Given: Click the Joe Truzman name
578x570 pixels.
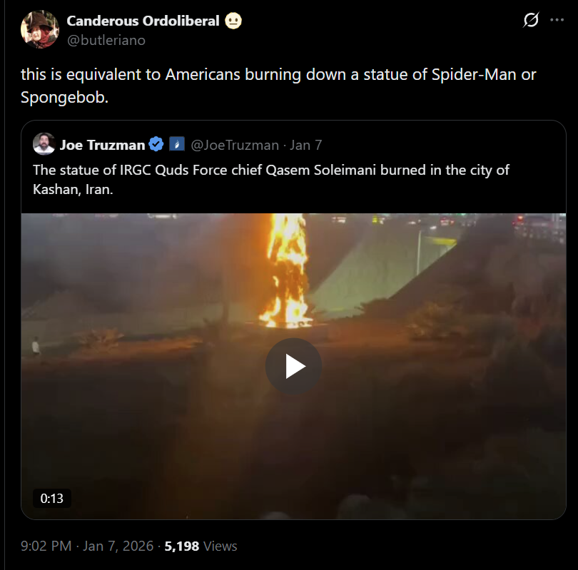Looking at the screenshot, I should point(101,145).
